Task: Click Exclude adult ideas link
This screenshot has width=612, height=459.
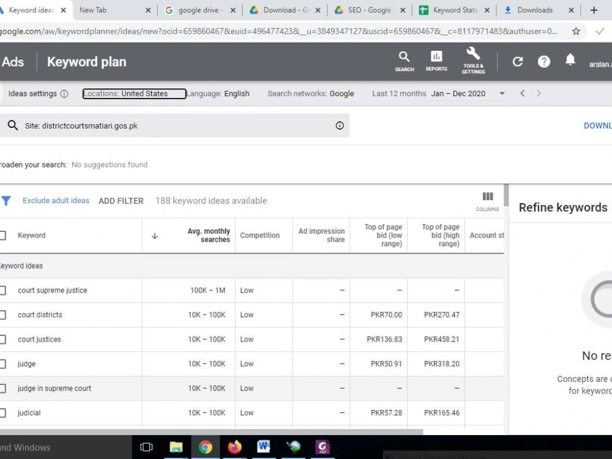Action: pyautogui.click(x=56, y=201)
